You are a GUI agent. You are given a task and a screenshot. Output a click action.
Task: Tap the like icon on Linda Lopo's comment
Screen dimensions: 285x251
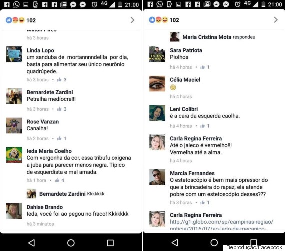(x=59, y=80)
